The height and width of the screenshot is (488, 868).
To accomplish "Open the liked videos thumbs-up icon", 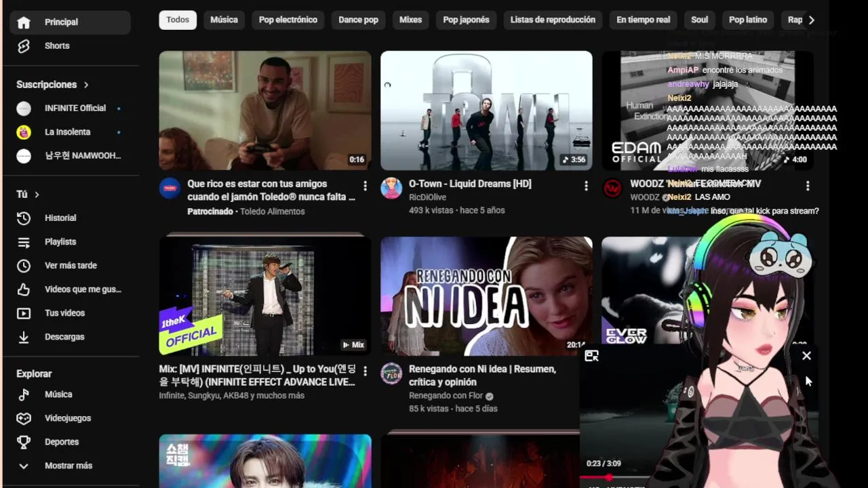I will (24, 289).
